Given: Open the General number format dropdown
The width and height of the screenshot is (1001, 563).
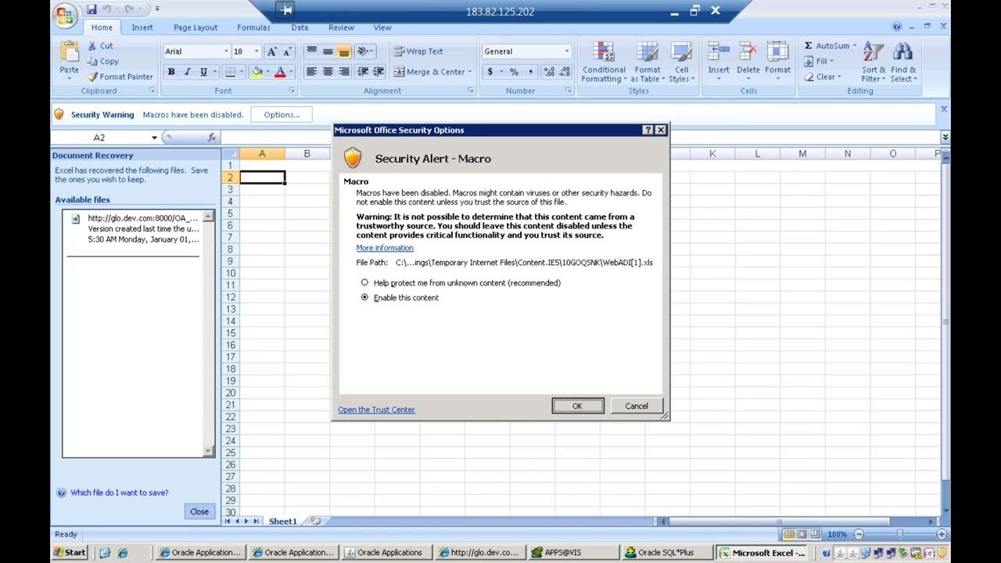Looking at the screenshot, I should [x=567, y=52].
